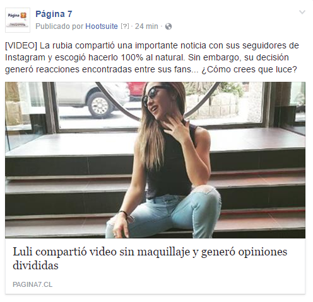Click the orange 7 in the page logo
313x302 pixels.
[23, 15]
